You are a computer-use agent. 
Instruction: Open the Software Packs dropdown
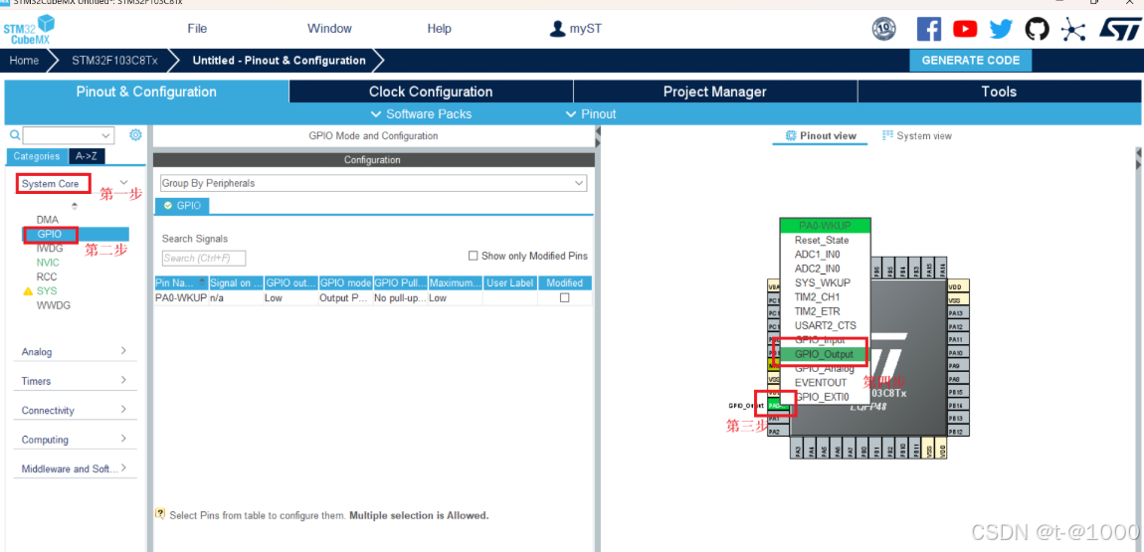point(421,113)
